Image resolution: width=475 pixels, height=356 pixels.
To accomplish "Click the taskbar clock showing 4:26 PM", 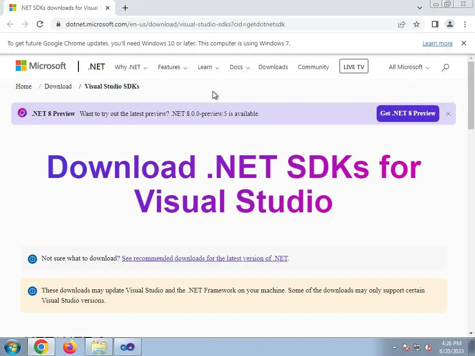I will [451, 347].
